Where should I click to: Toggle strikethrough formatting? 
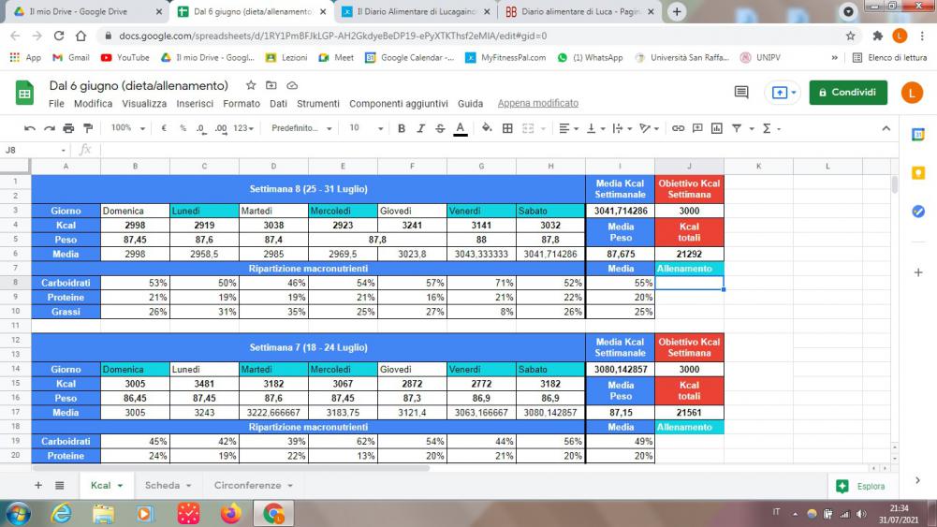[440, 128]
